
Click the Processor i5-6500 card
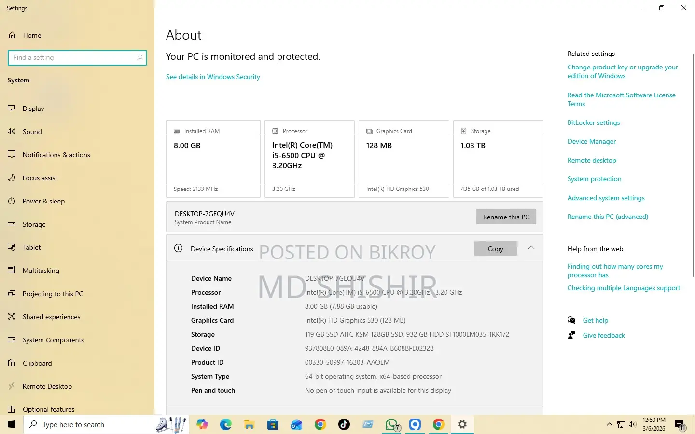click(x=309, y=159)
